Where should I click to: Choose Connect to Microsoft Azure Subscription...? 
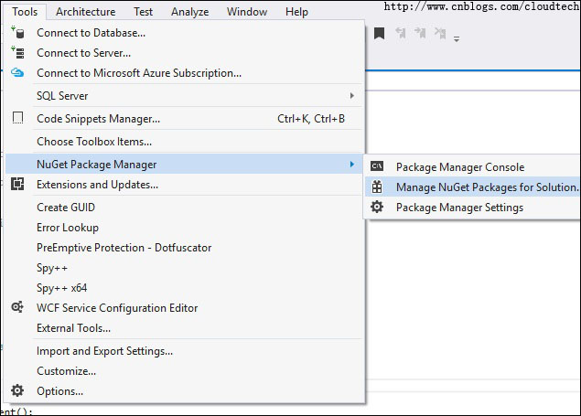click(184, 73)
